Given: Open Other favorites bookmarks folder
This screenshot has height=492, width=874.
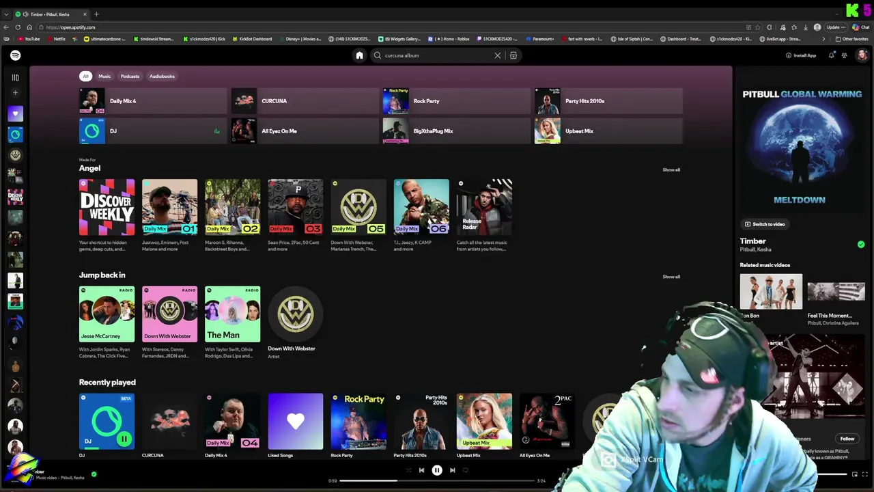Looking at the screenshot, I should click(x=851, y=39).
